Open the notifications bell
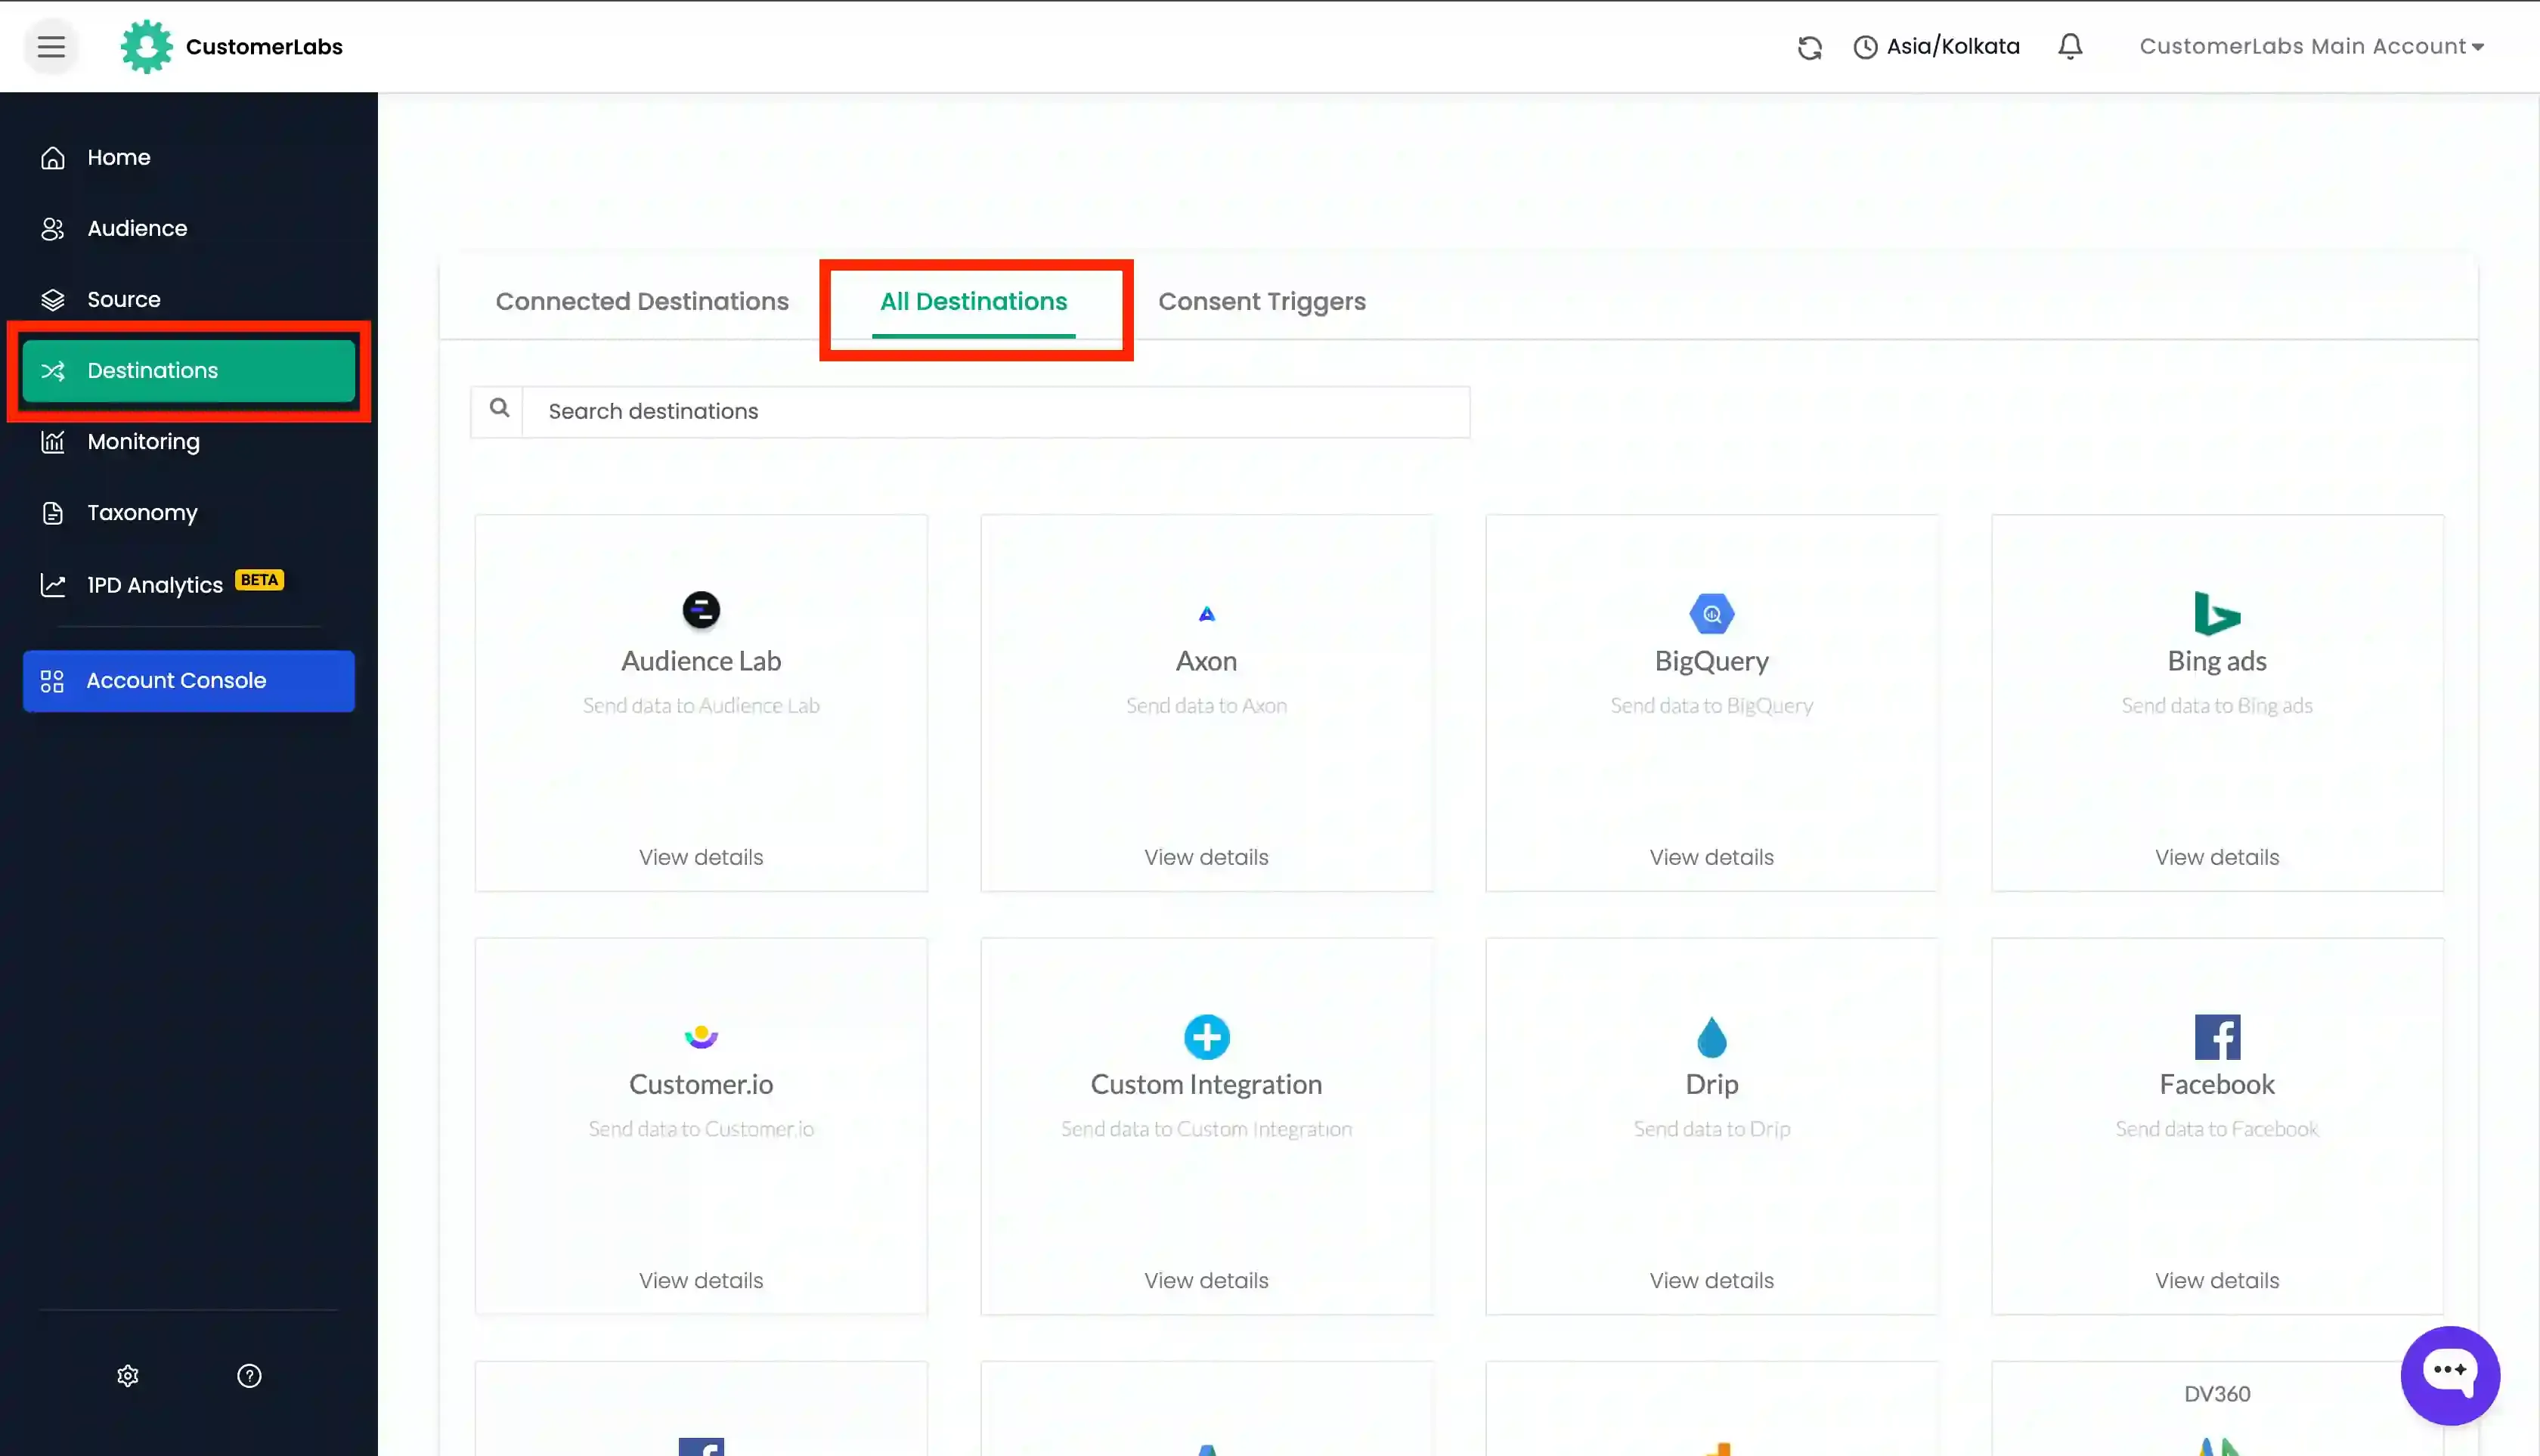The width and height of the screenshot is (2540, 1456). click(x=2070, y=46)
